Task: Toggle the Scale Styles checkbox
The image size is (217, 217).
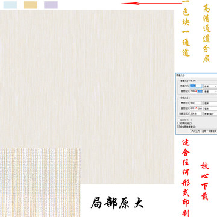Action: [178, 120]
